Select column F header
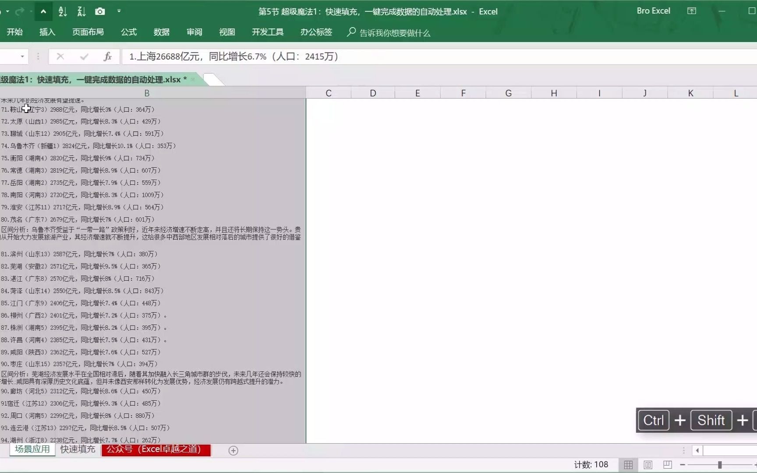The image size is (757, 473). (x=463, y=93)
